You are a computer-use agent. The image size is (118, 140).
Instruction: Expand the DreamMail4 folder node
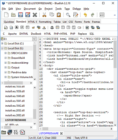pyautogui.click(x=6, y=58)
